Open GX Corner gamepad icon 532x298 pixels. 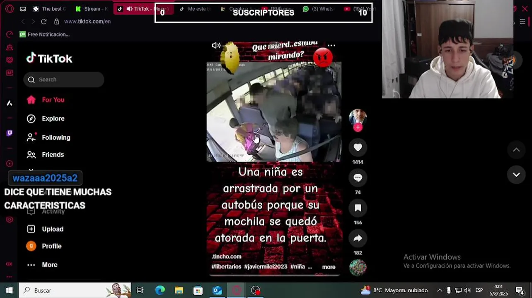point(23,9)
